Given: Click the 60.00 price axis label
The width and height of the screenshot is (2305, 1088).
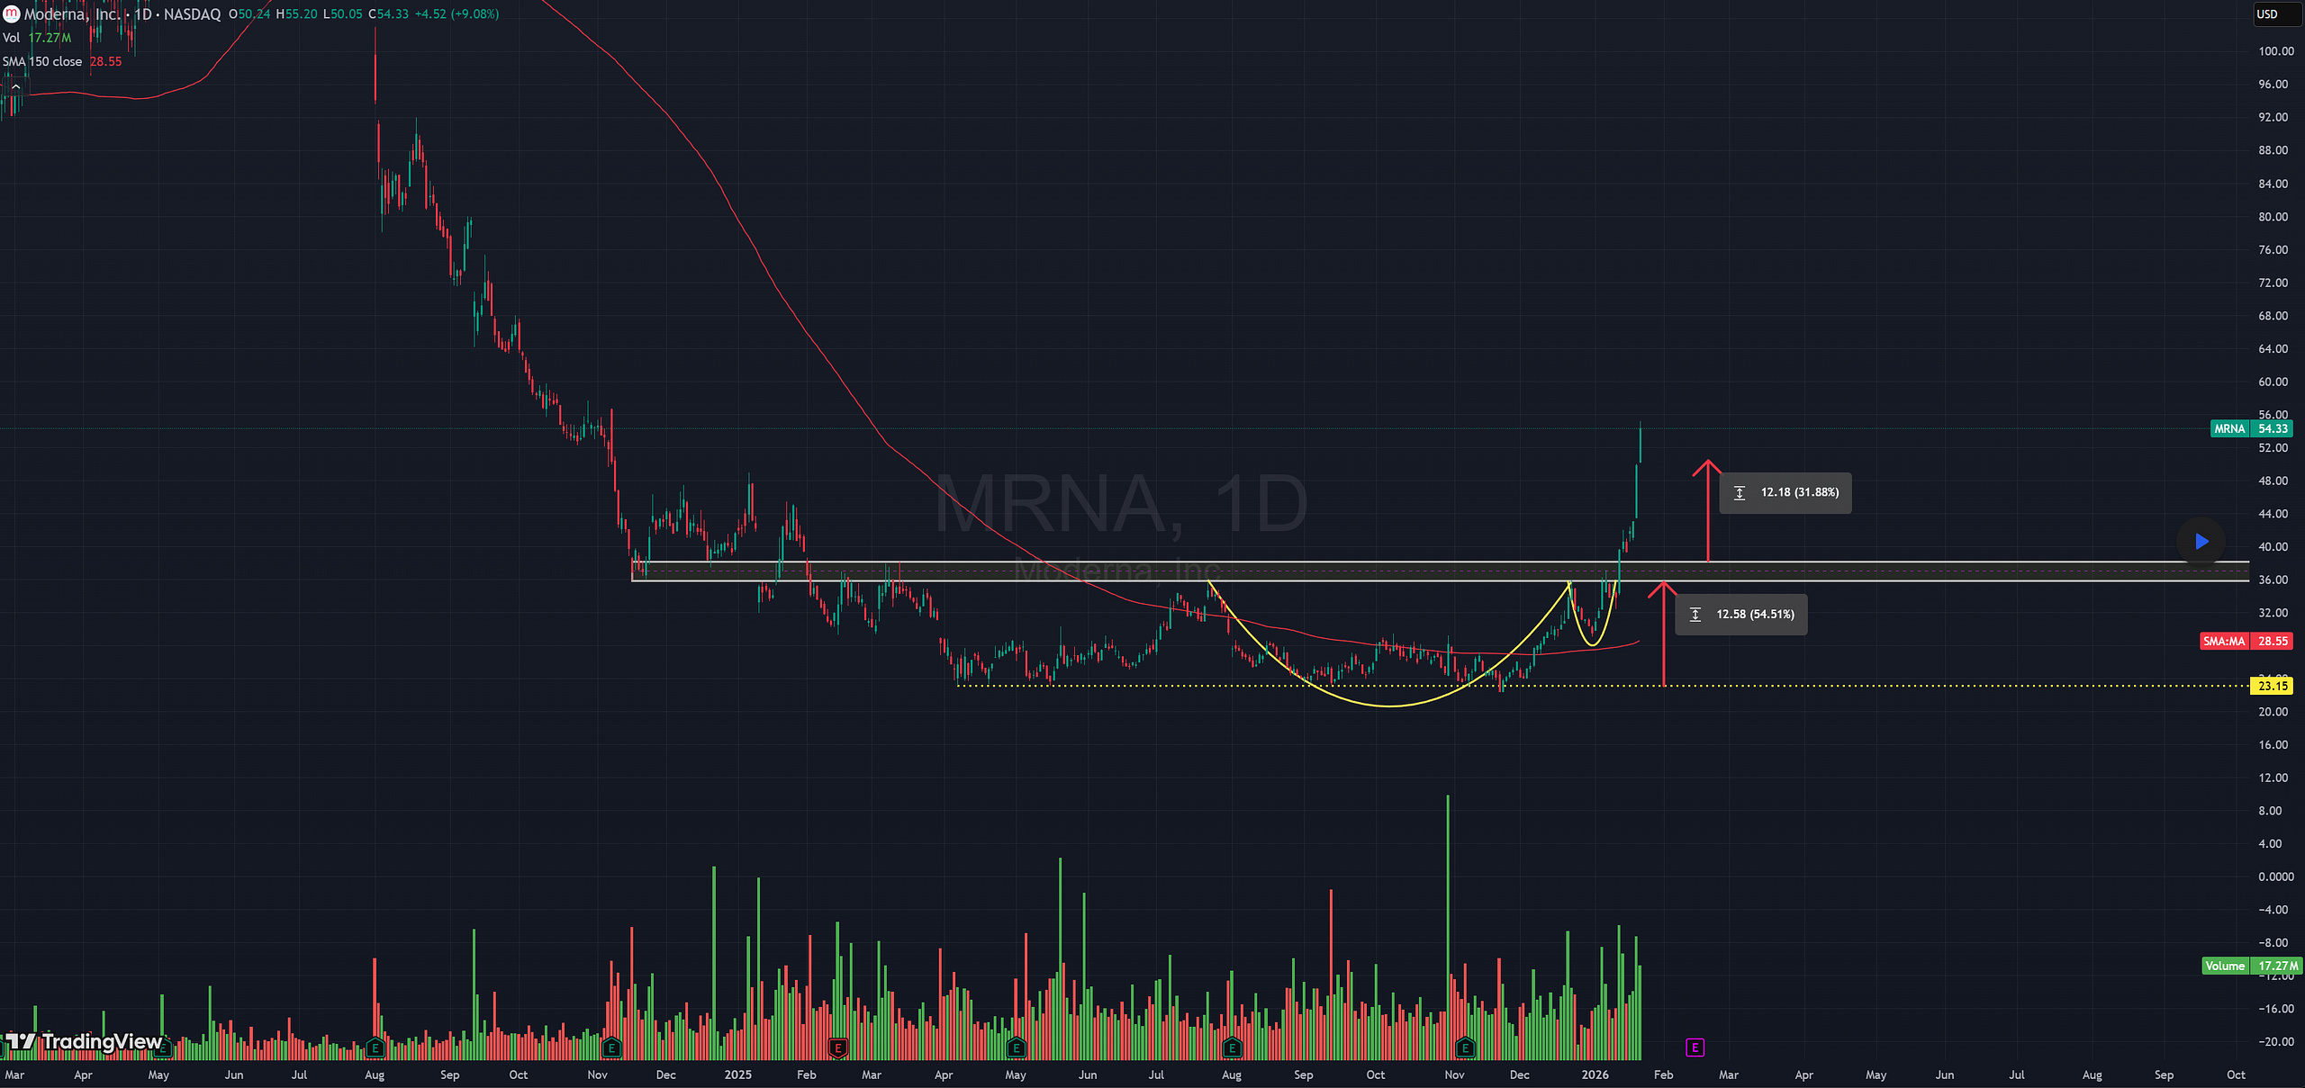Looking at the screenshot, I should (2273, 382).
